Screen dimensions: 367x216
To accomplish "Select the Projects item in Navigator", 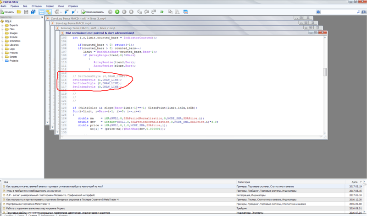I will pos(14,61).
